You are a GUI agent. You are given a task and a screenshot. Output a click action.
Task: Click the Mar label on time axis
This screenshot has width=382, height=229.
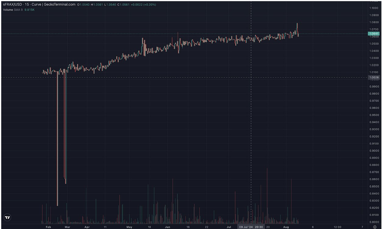coord(67,227)
